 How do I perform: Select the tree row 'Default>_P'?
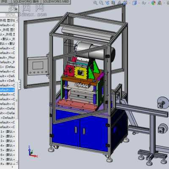click(7, 62)
